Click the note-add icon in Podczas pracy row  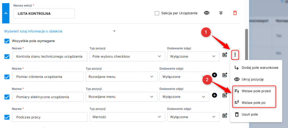click(x=225, y=115)
